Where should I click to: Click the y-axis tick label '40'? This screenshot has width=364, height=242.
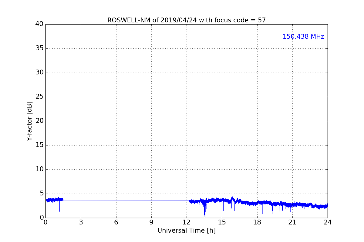pyautogui.click(x=39, y=24)
